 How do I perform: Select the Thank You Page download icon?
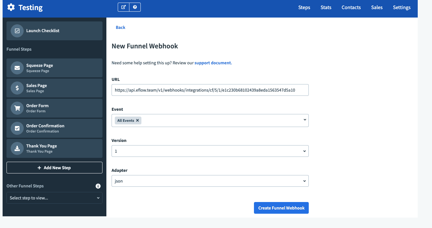click(x=17, y=148)
